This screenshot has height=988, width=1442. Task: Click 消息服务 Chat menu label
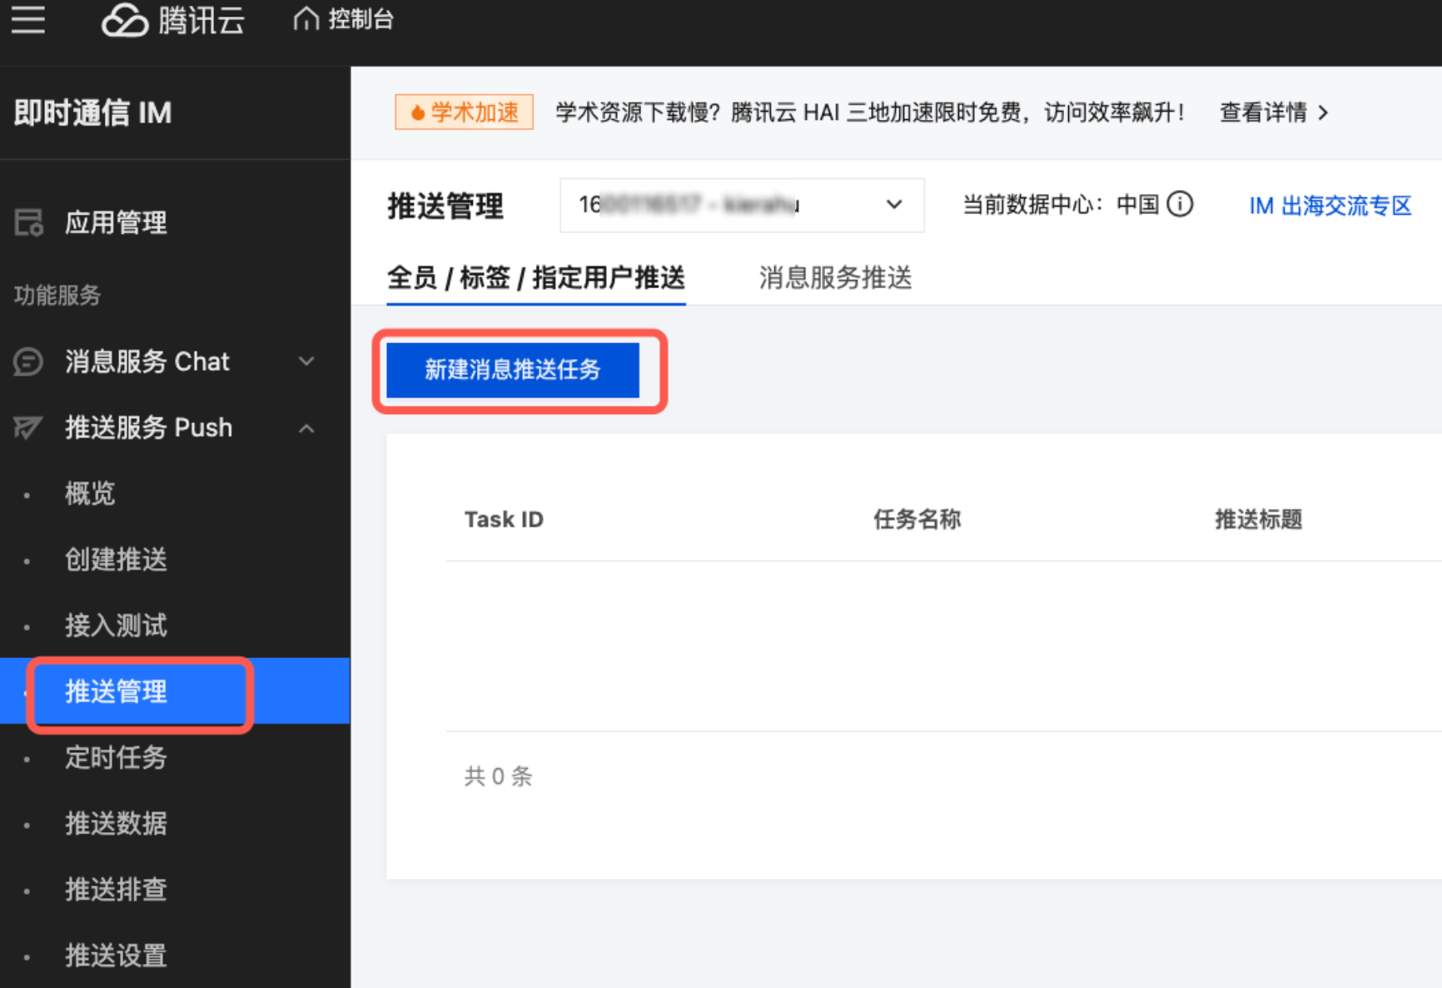pos(147,362)
